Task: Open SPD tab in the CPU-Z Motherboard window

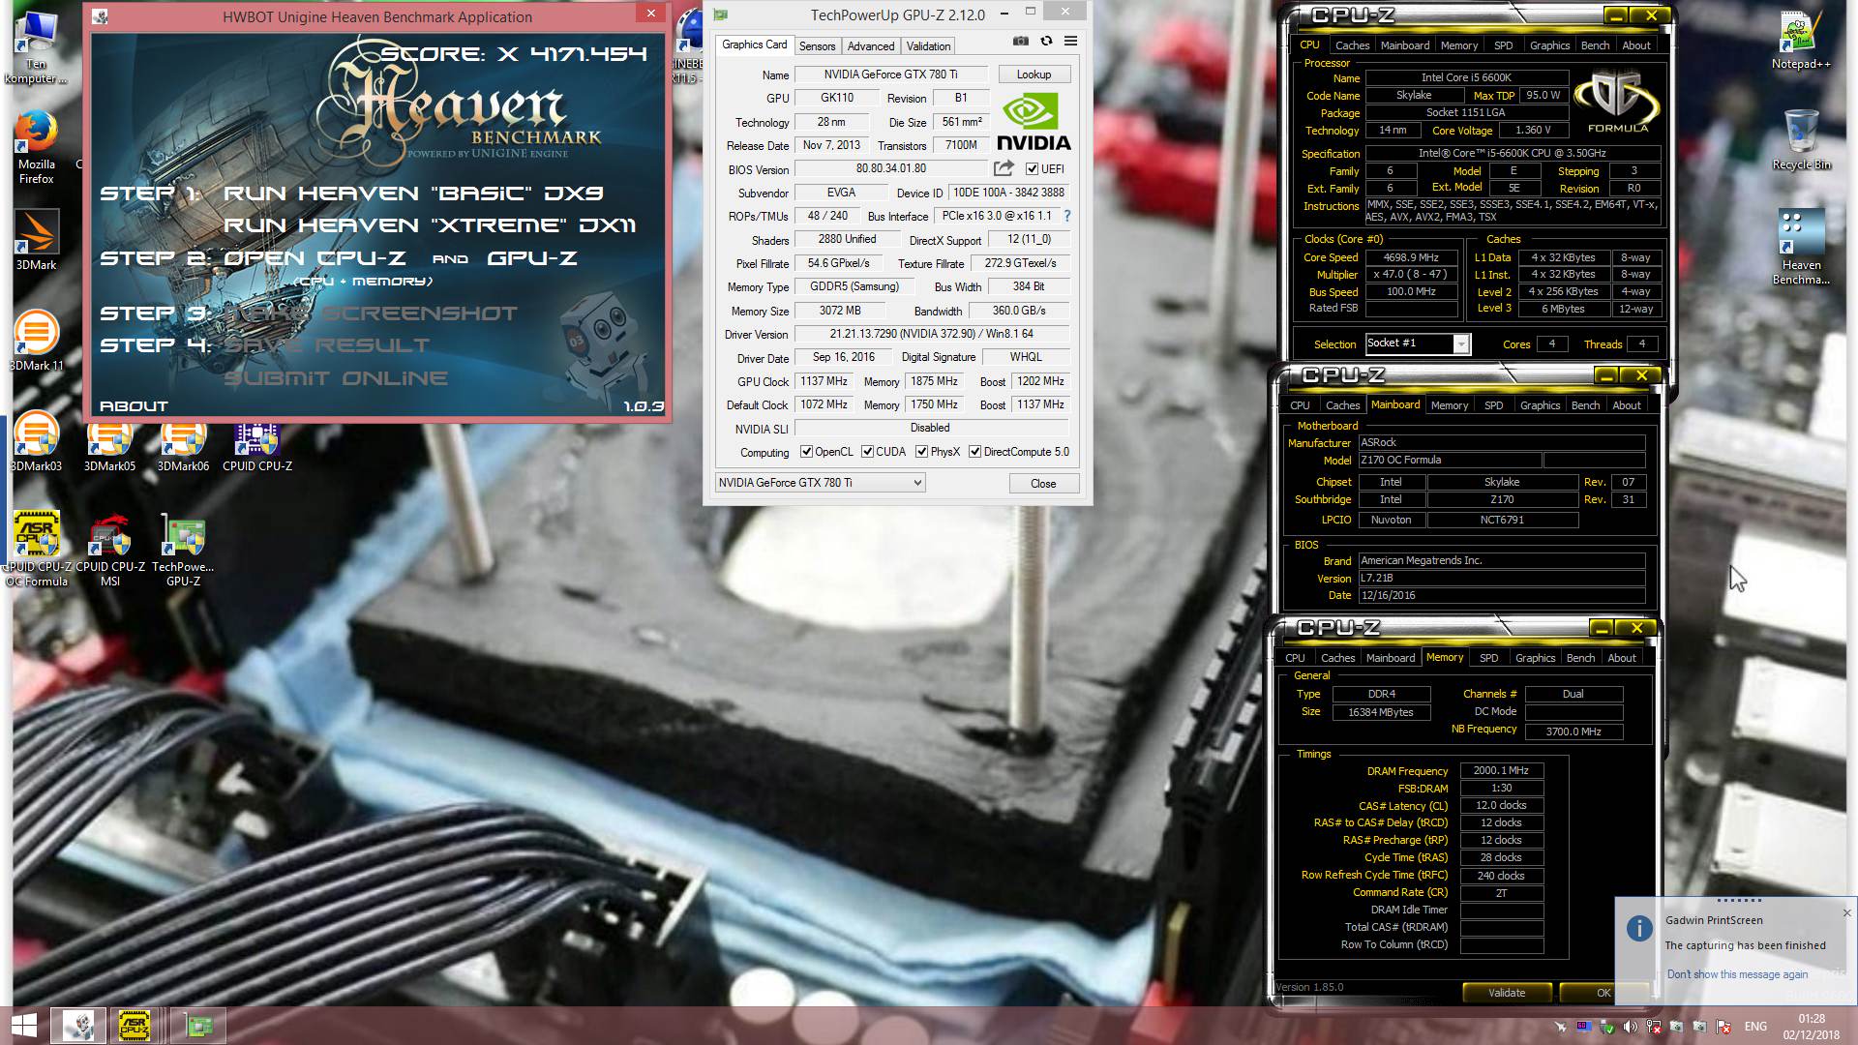Action: point(1494,405)
